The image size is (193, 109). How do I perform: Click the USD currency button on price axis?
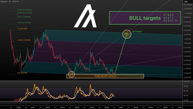186,2
